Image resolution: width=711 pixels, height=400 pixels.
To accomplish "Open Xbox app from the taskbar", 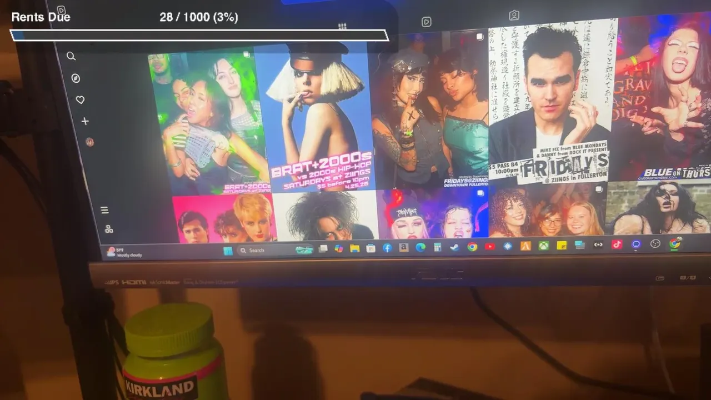I will pyautogui.click(x=543, y=246).
